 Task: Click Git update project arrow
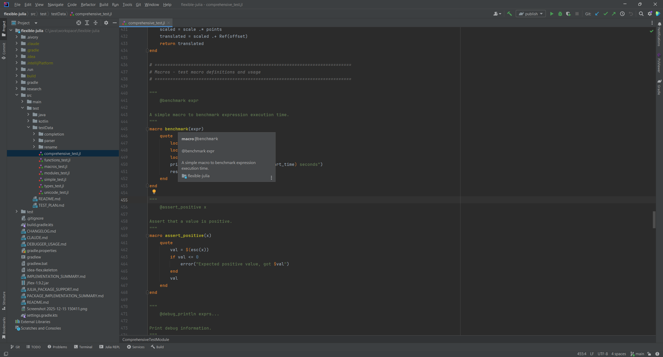point(597,14)
